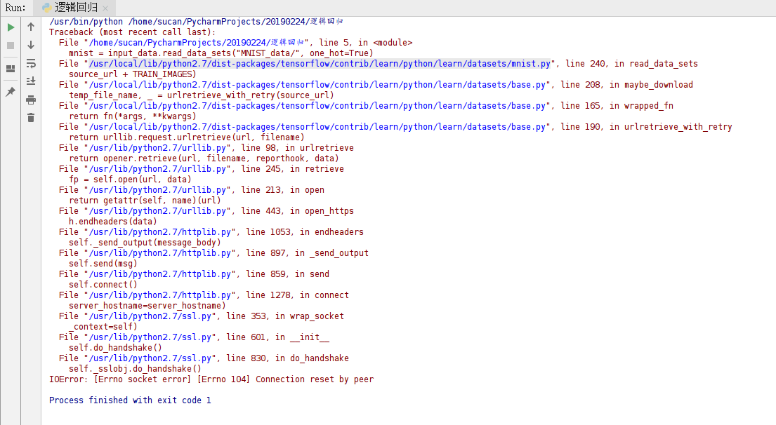
Task: Click the gray Stop process icon
Action: [x=11, y=46]
